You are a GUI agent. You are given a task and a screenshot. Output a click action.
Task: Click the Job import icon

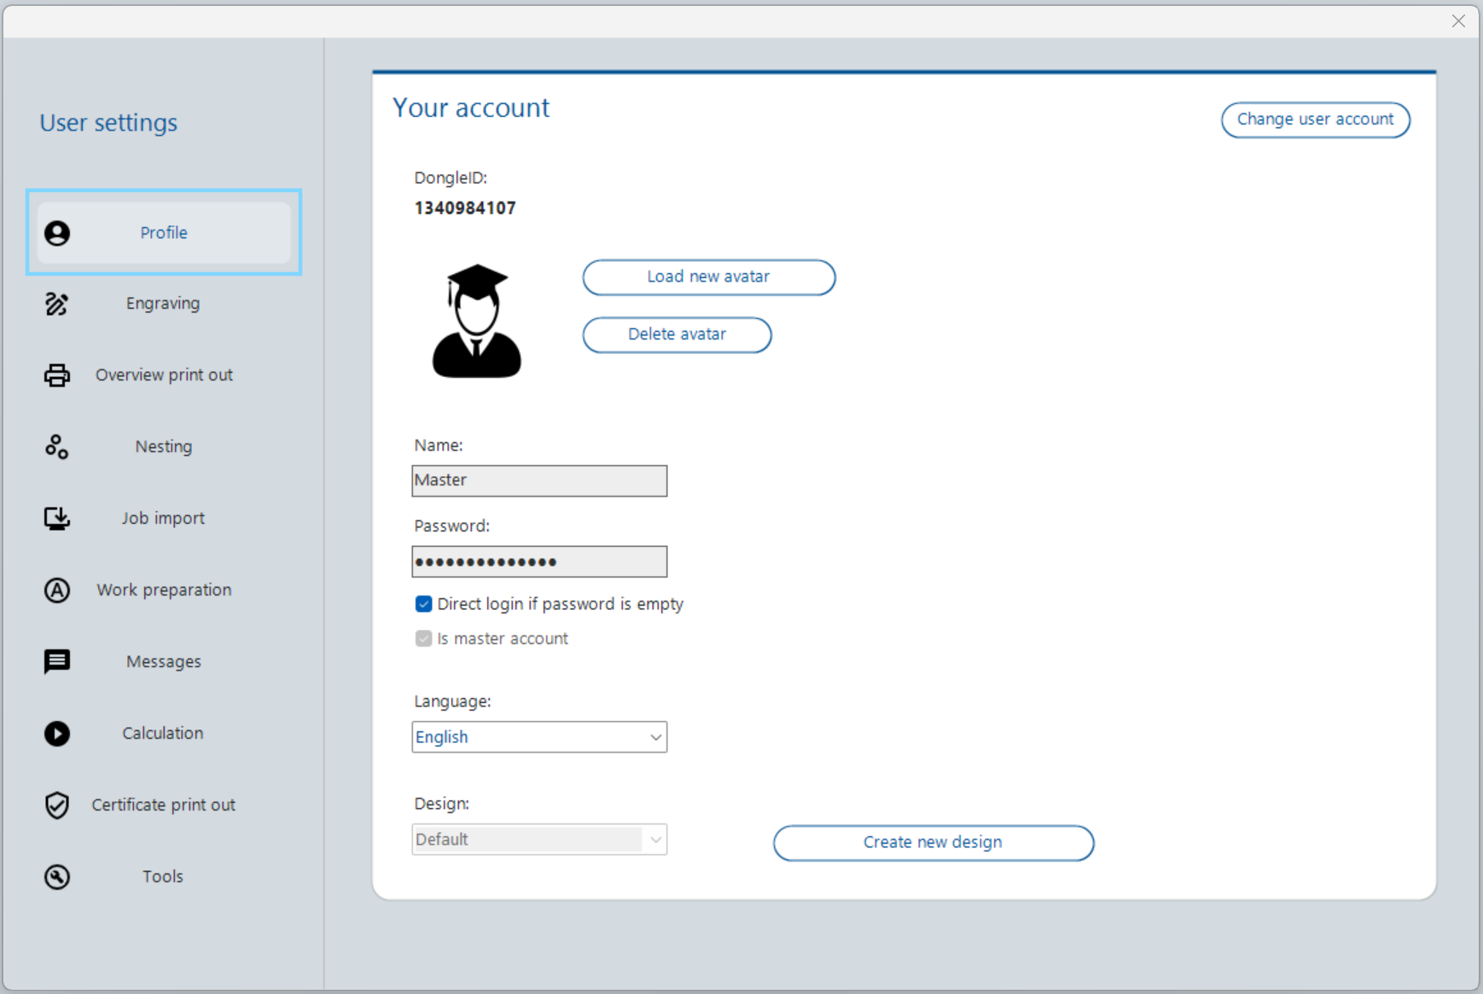point(56,518)
